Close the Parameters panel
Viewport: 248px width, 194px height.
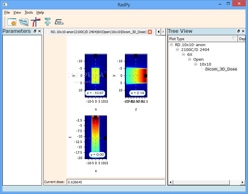click(40, 31)
